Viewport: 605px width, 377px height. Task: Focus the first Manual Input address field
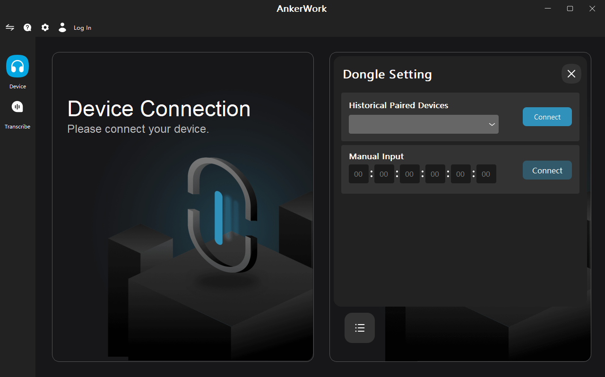358,174
